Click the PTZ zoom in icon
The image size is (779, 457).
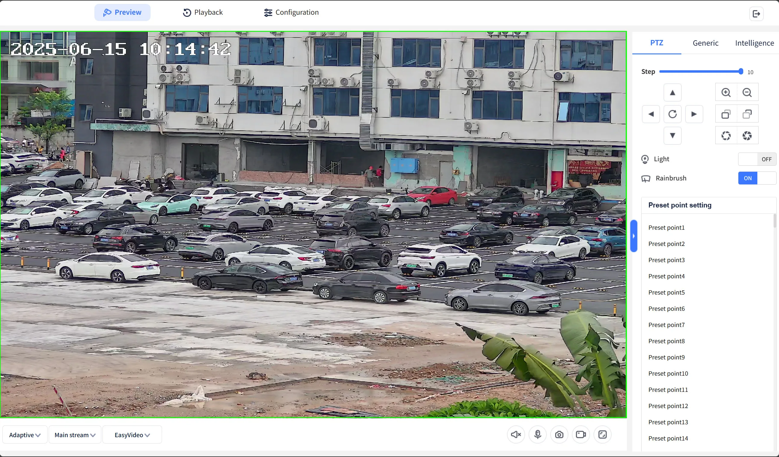726,92
